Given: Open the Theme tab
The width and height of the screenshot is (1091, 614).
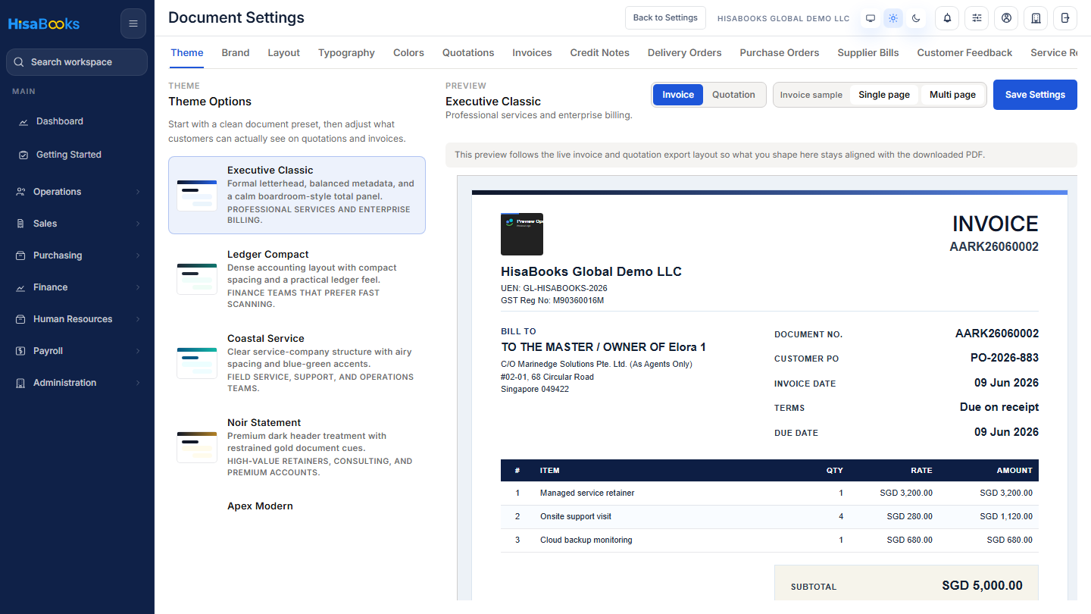Looking at the screenshot, I should (187, 52).
